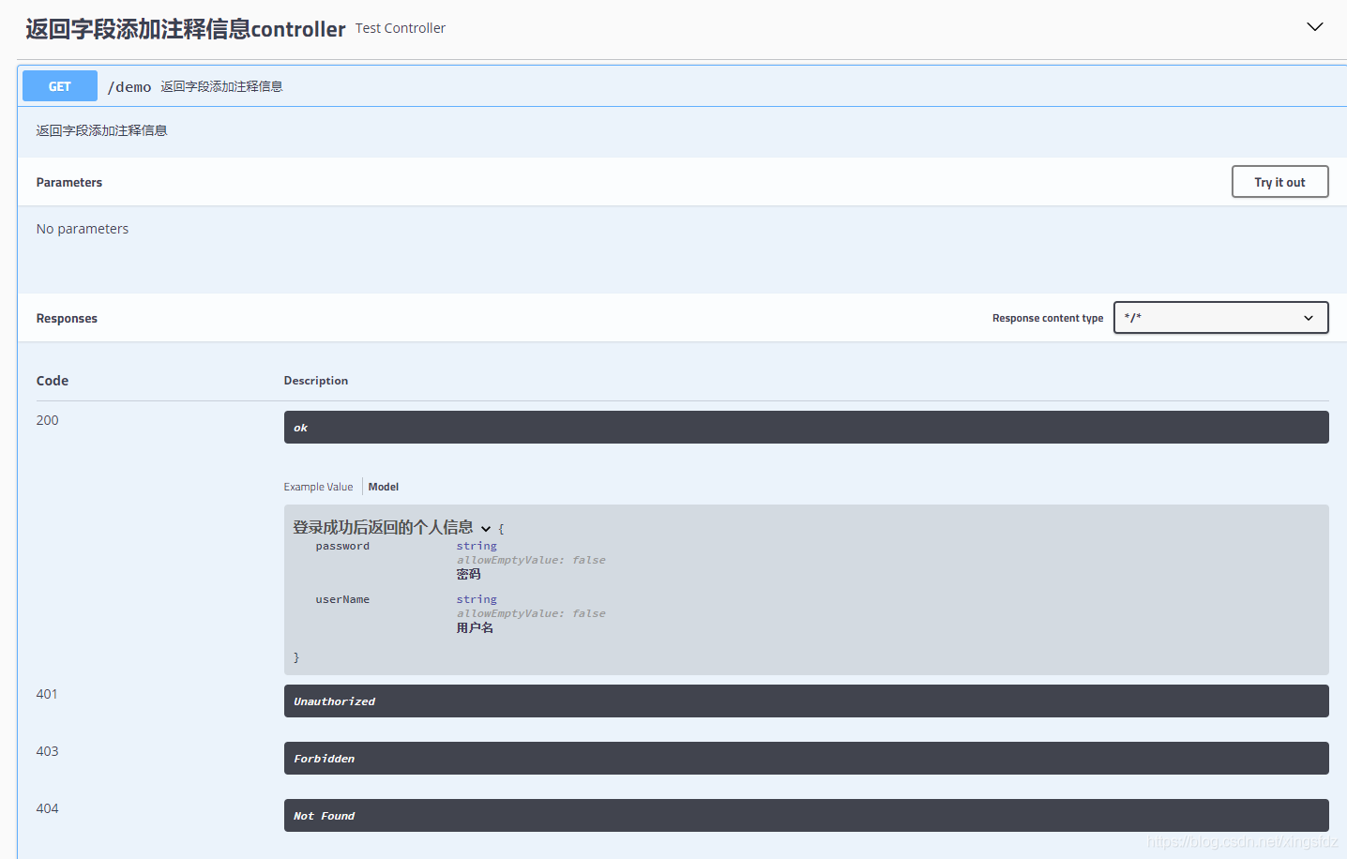This screenshot has height=859, width=1347.
Task: Click the blue GET method badge
Action: (60, 86)
